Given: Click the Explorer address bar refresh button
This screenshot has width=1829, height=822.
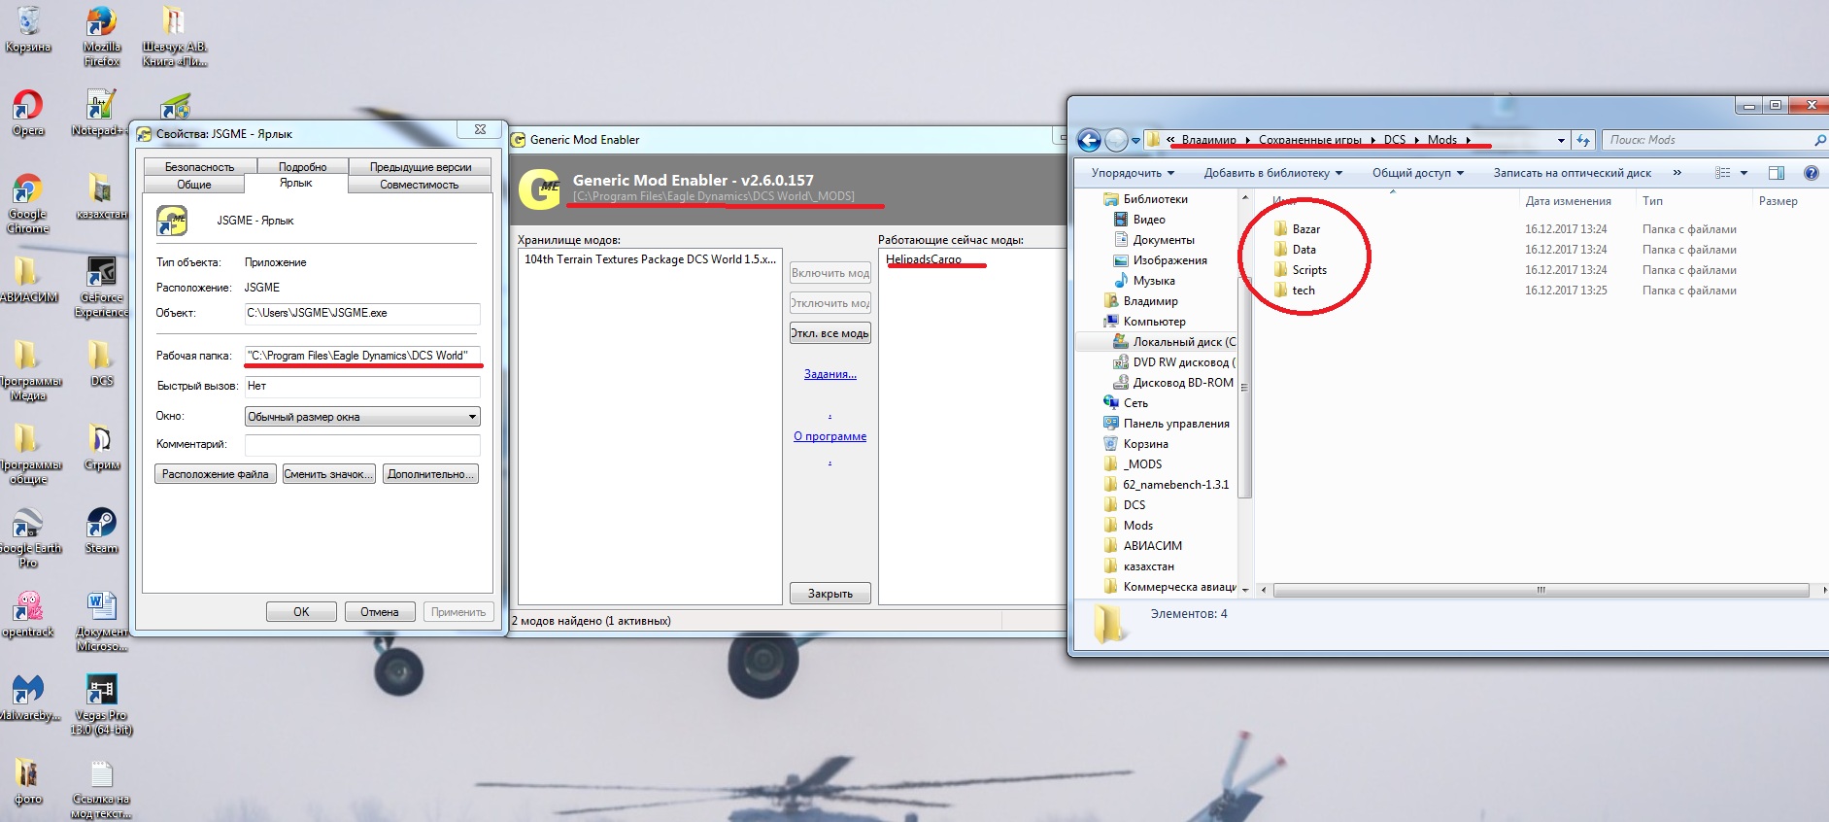Looking at the screenshot, I should pos(1583,140).
